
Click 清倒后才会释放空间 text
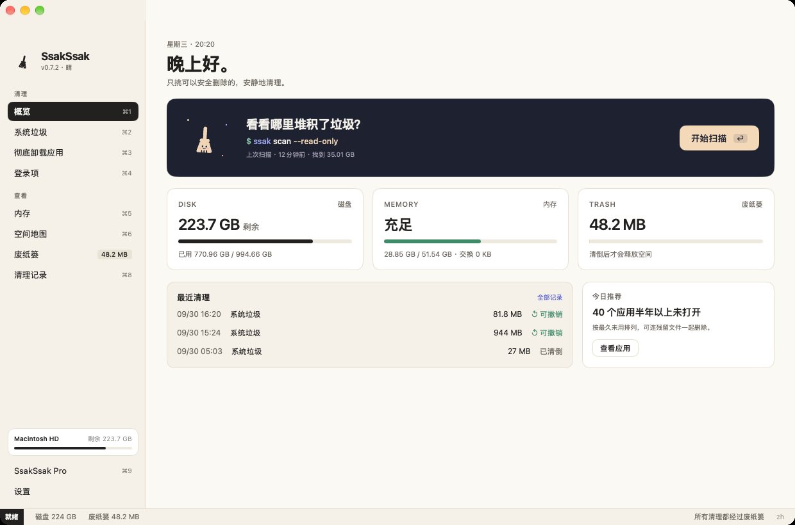coord(621,254)
